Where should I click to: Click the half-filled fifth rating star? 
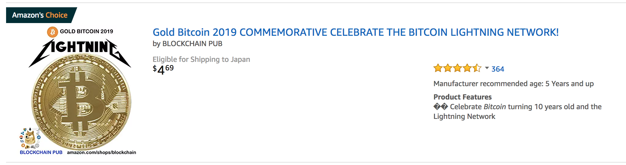[x=477, y=68]
